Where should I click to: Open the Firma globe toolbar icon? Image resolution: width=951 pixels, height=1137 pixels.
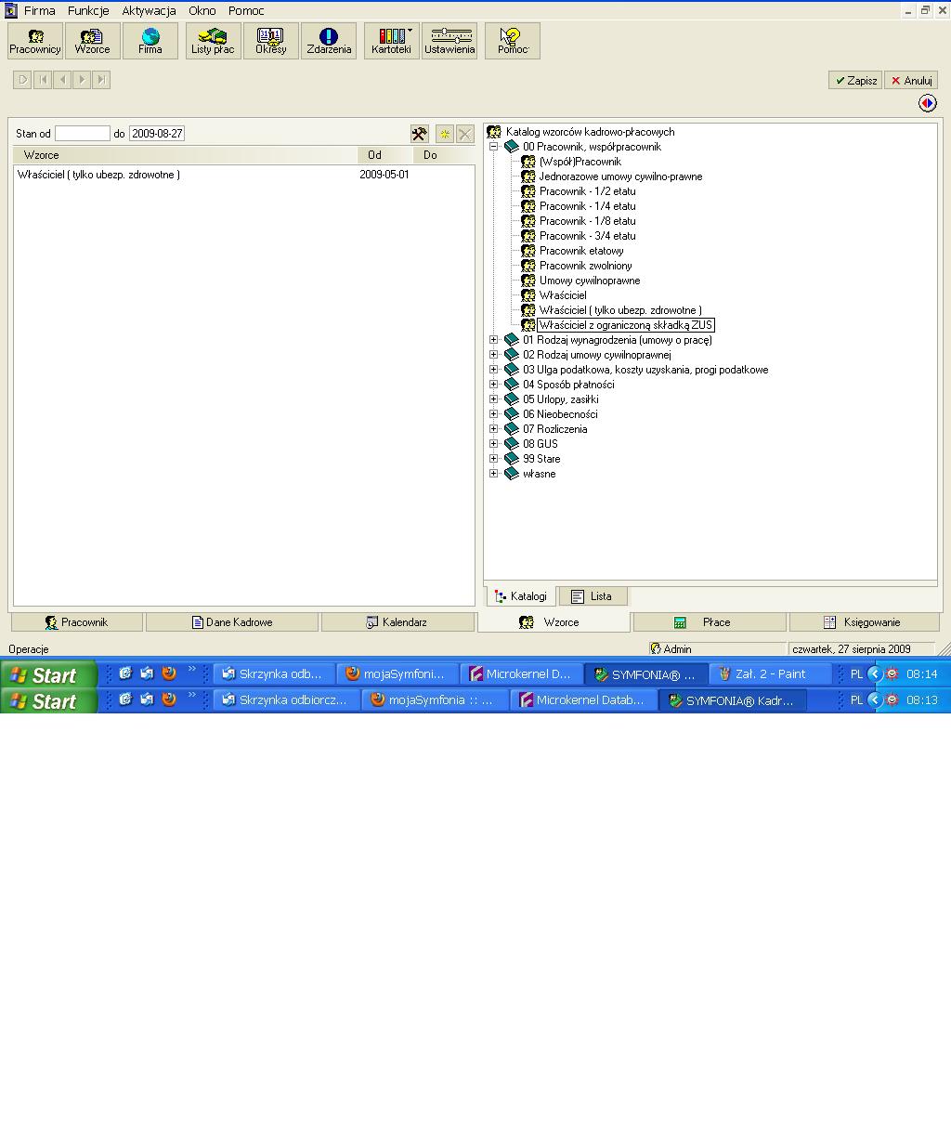click(x=150, y=41)
